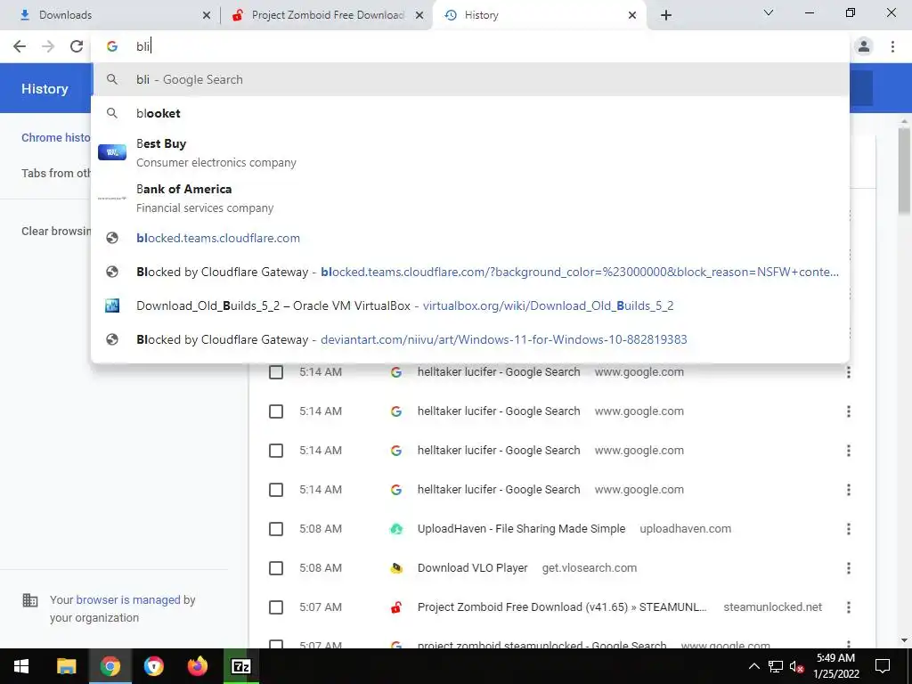Choose the 'bli - Google Search' suggestion
The height and width of the screenshot is (684, 912).
470,79
